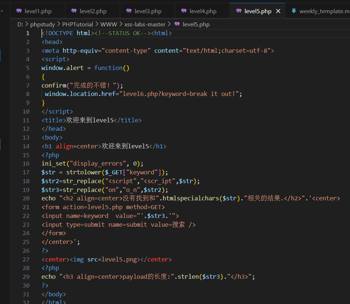Click the "</center>';" text on line 25
The width and height of the screenshot is (350, 304).
pos(60,242)
